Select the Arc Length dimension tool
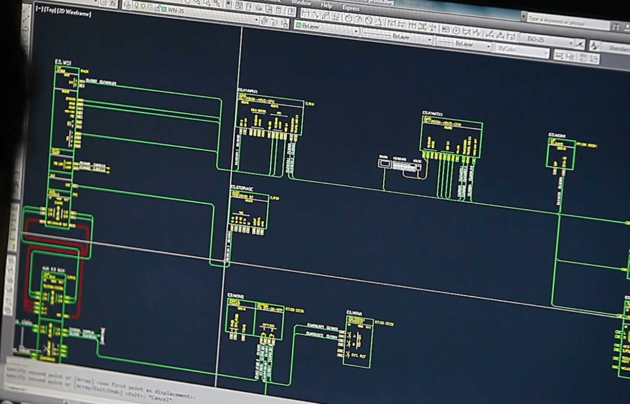Viewport: 630px width, 404px height. 325,16
